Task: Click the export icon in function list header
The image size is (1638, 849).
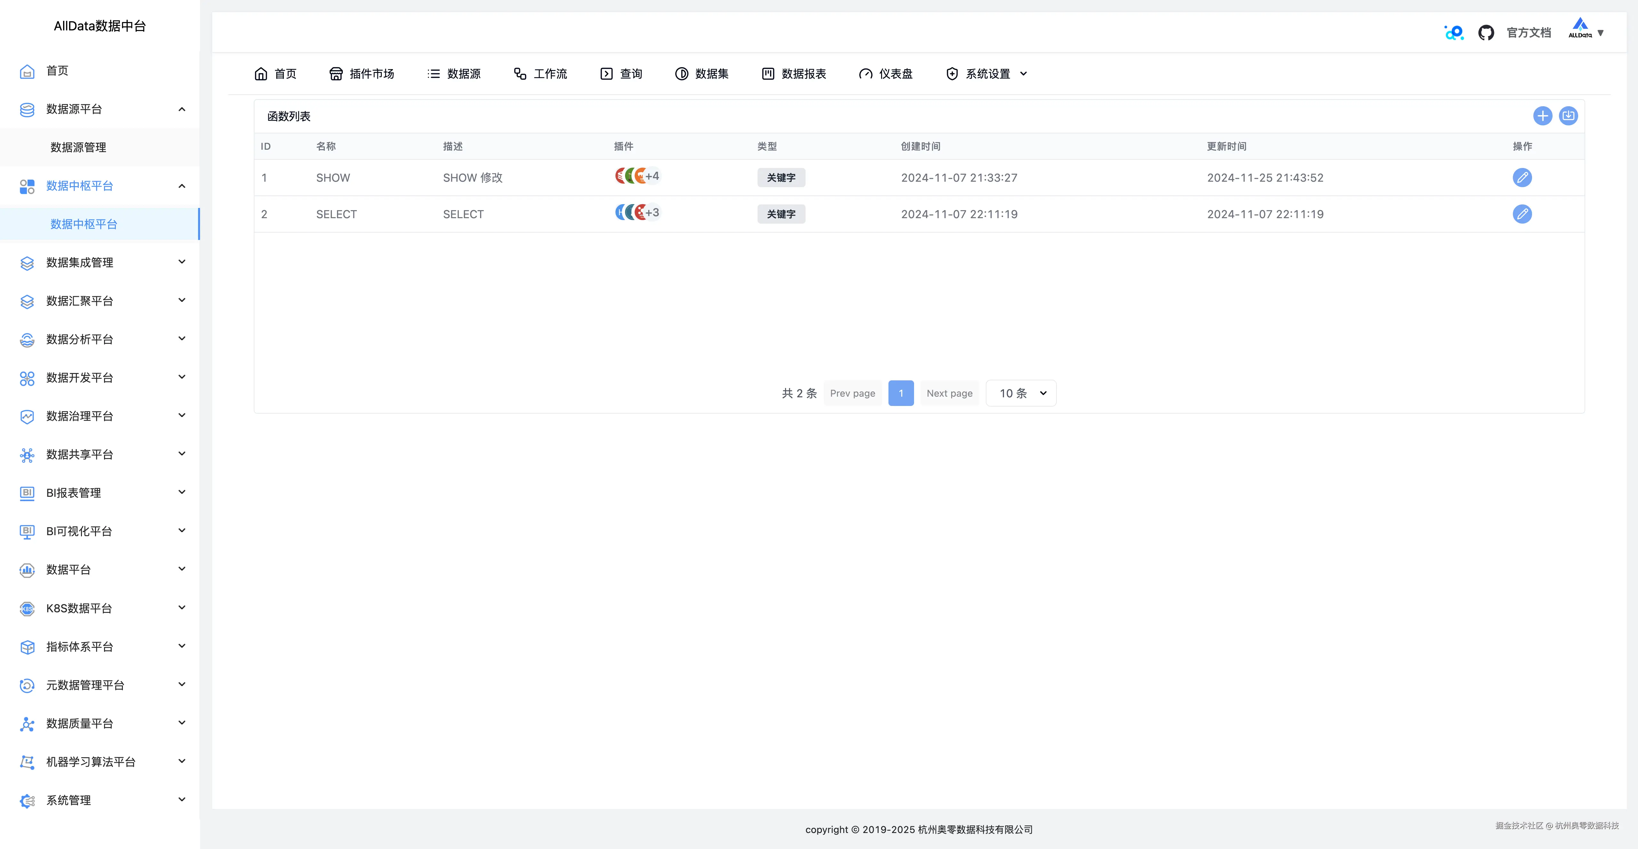Action: pyautogui.click(x=1568, y=116)
